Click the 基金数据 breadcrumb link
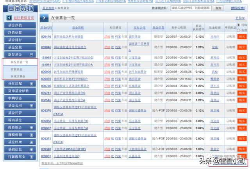 (48, 8)
